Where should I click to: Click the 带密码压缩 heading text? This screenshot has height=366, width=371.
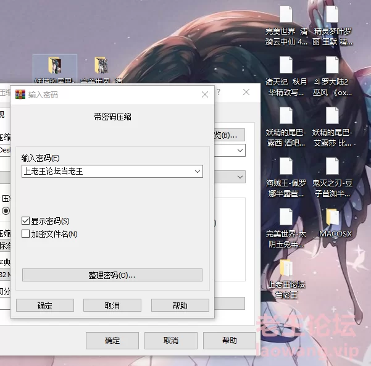tap(112, 117)
